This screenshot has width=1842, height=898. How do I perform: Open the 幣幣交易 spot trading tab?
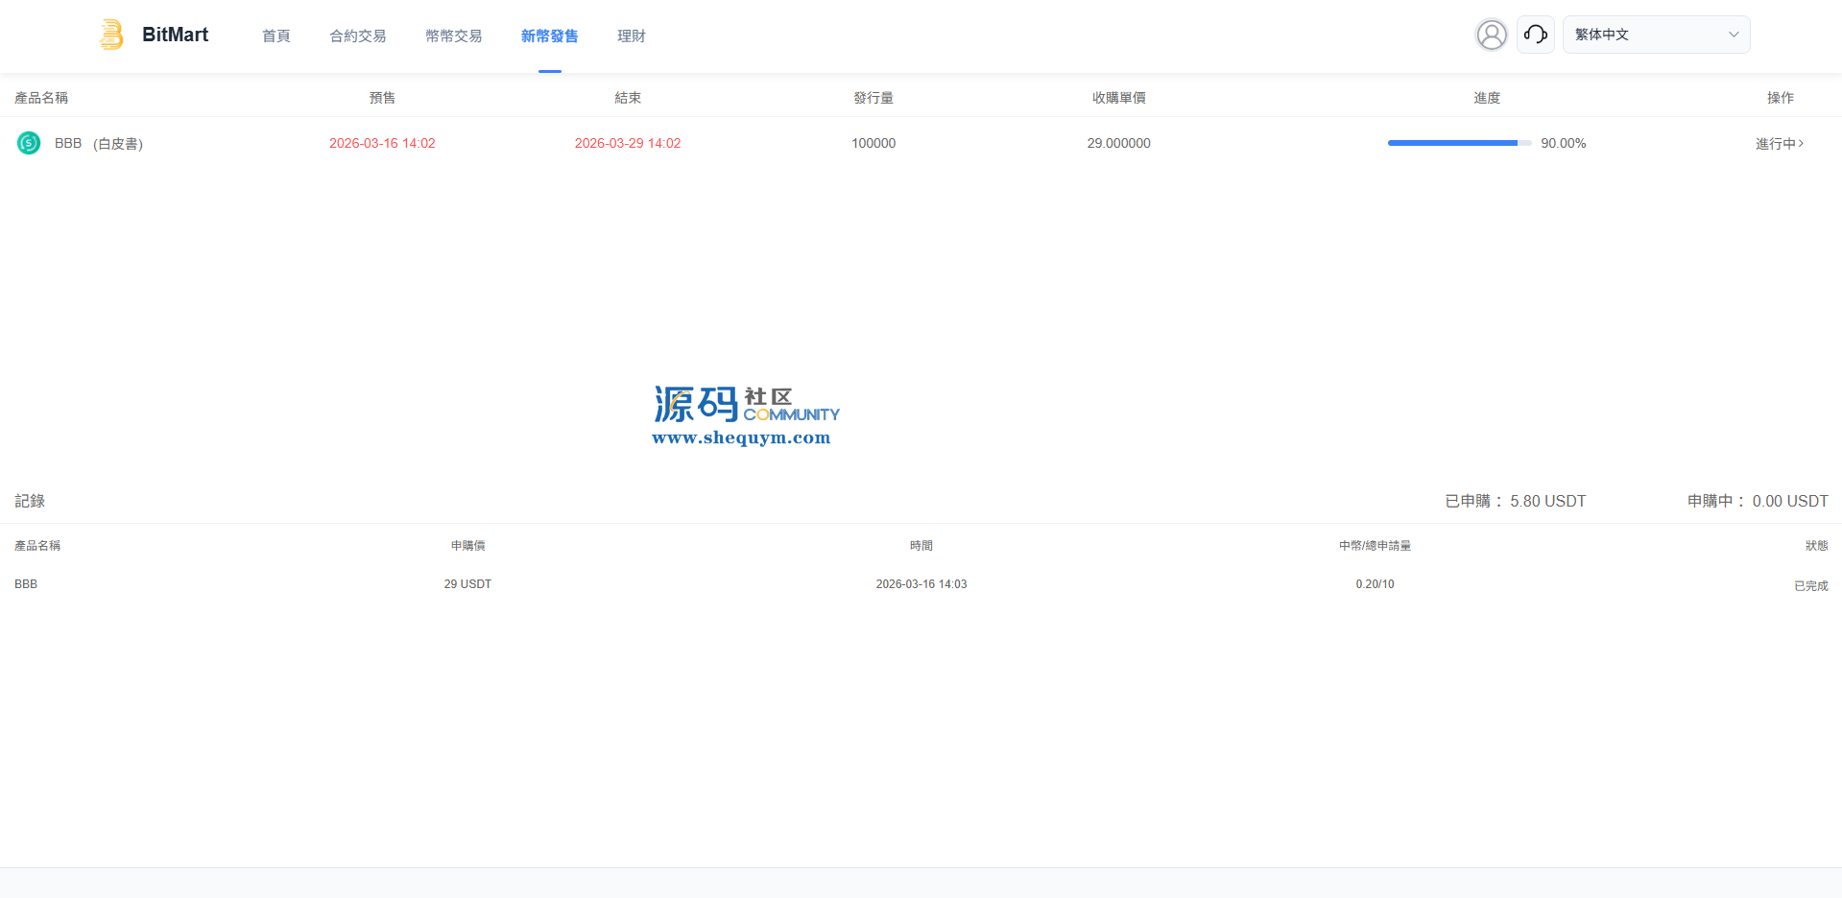[x=454, y=35]
